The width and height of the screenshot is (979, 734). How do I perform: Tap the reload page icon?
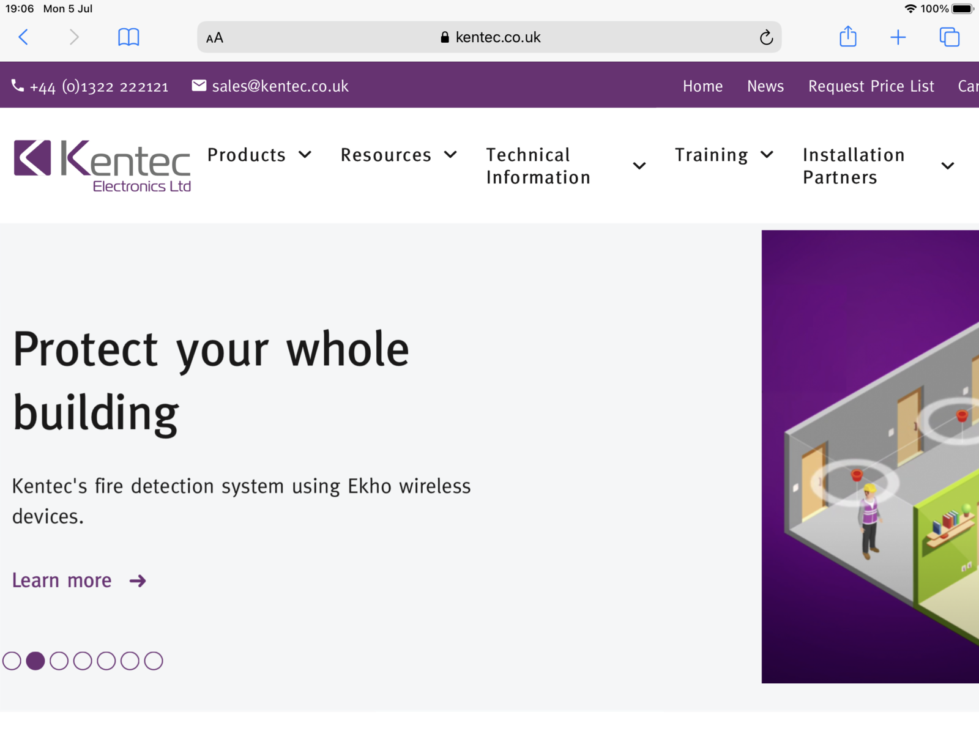pos(766,38)
